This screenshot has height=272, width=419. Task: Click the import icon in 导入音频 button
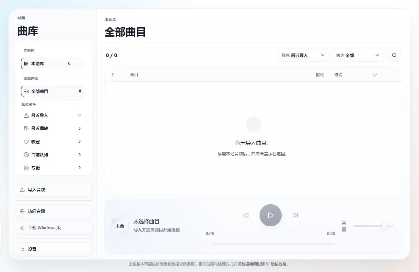pyautogui.click(x=22, y=190)
